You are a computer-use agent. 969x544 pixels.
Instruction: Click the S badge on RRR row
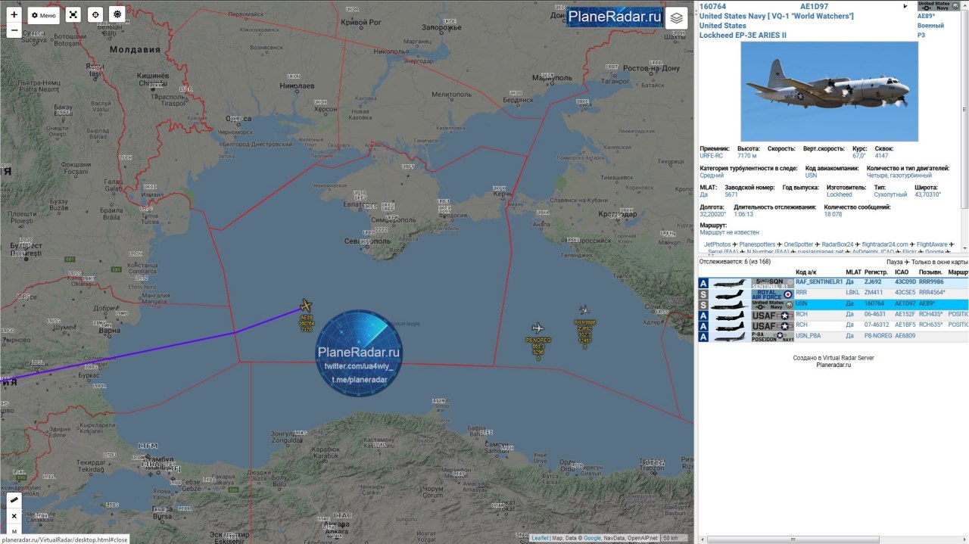click(x=703, y=294)
